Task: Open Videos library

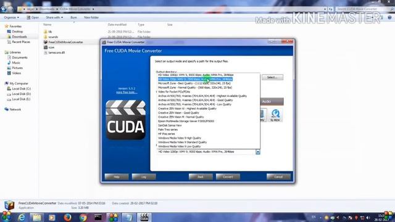Action: (17, 73)
